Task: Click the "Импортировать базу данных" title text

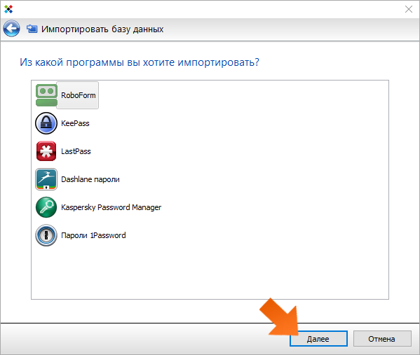Action: point(102,29)
